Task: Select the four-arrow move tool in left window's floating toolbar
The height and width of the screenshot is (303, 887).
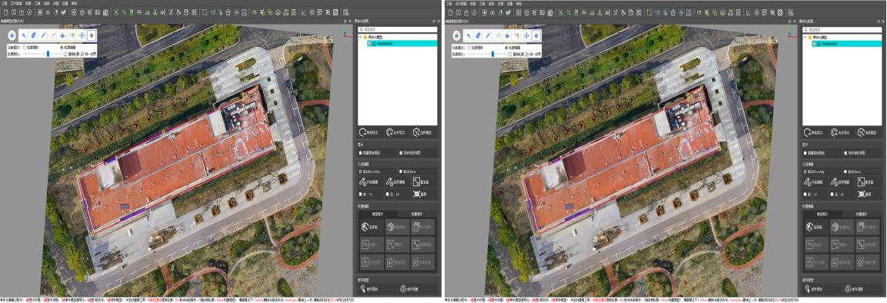Action: [82, 35]
